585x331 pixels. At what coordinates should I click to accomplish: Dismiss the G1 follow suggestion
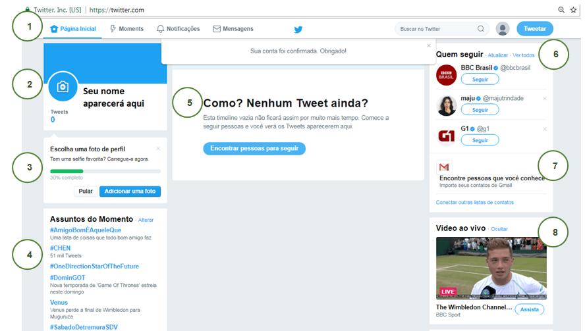[545, 129]
